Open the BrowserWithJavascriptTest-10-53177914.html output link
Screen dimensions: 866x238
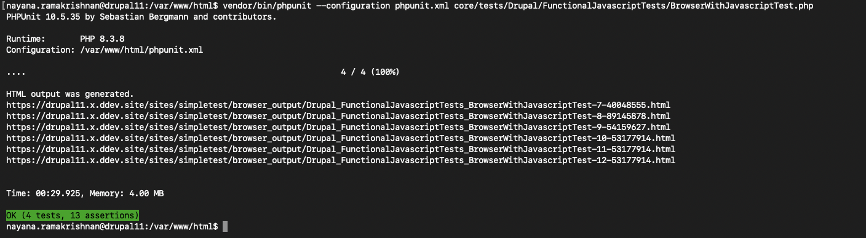[x=341, y=138]
